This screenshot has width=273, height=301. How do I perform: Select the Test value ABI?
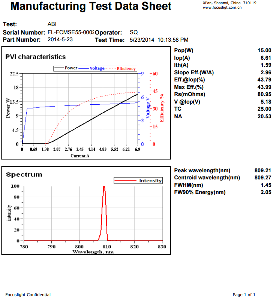[x=52, y=24]
